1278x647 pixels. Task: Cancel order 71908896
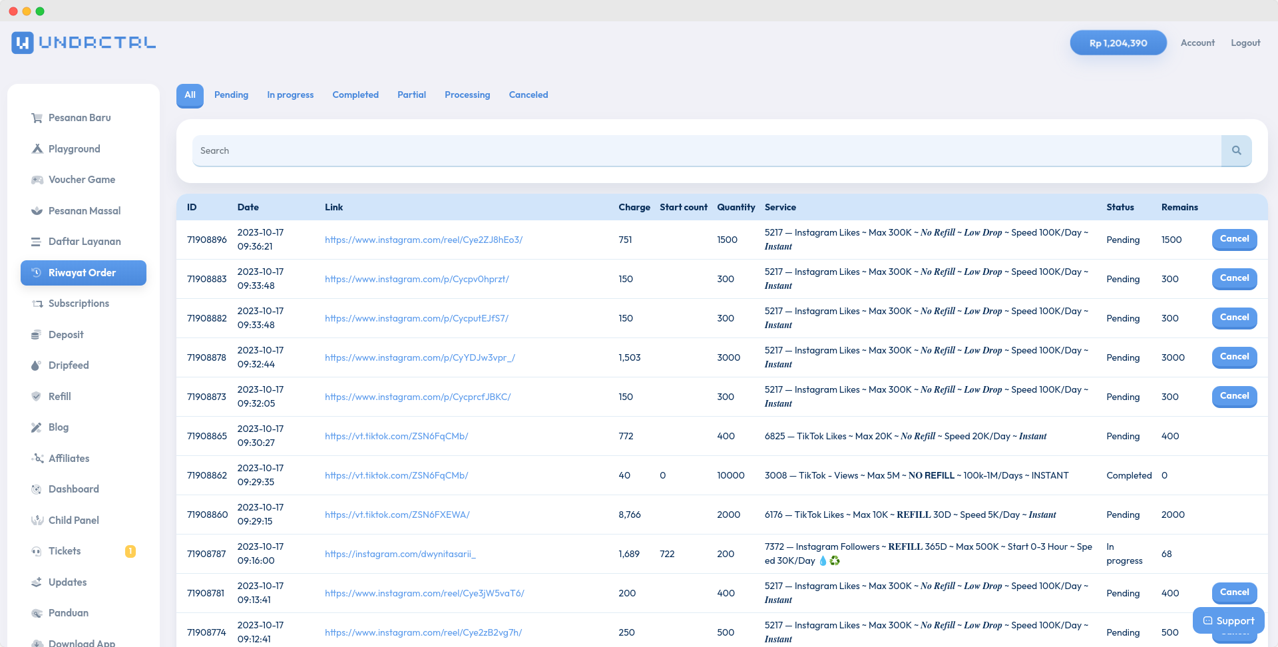coord(1234,239)
